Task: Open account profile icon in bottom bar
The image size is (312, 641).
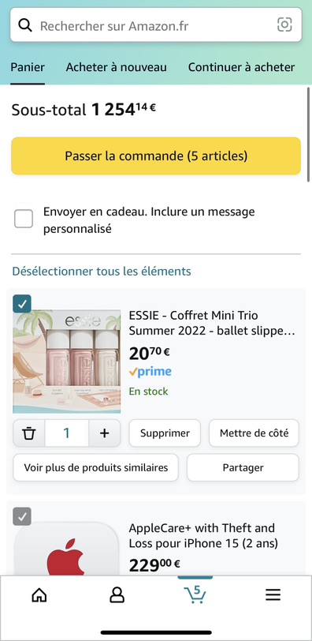Action: point(117,595)
